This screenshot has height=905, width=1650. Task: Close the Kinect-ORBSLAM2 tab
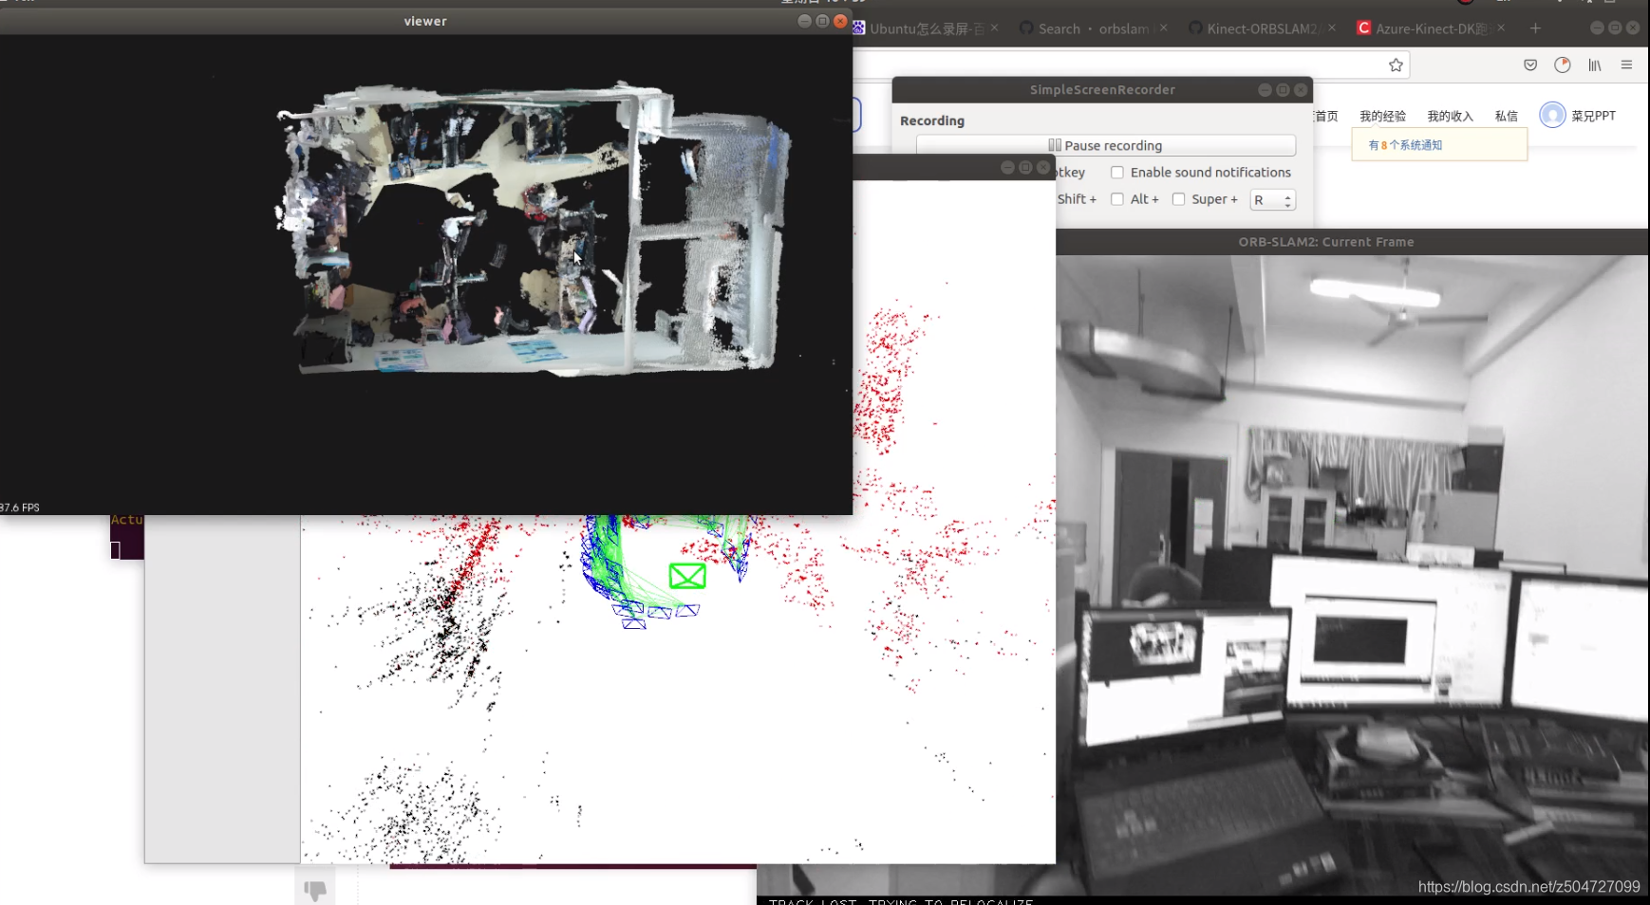pos(1332,28)
